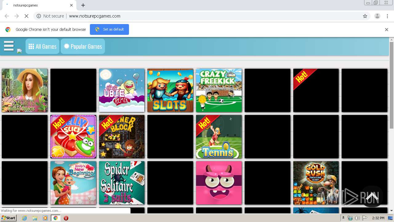Image resolution: width=394 pixels, height=222 pixels.
Task: Bookmark this page with the star
Action: point(365,16)
